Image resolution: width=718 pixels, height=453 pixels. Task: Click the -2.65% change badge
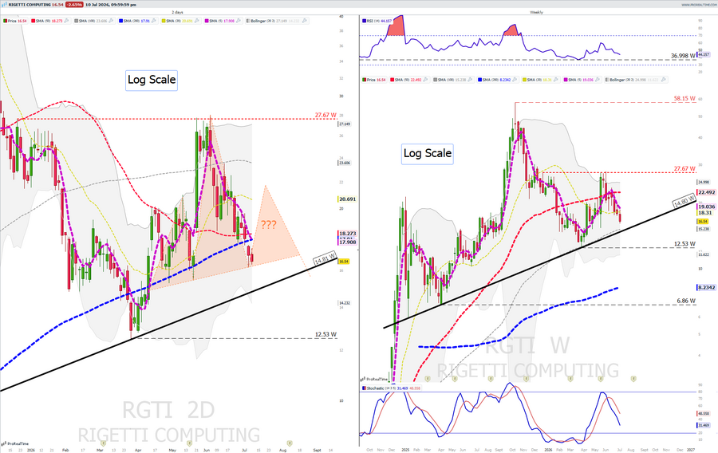[73, 5]
